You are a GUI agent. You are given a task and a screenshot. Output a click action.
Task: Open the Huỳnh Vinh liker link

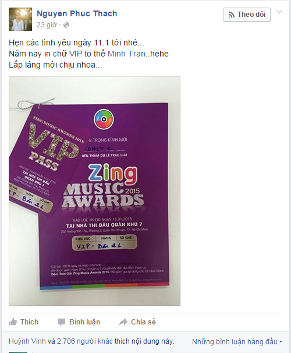27,341
